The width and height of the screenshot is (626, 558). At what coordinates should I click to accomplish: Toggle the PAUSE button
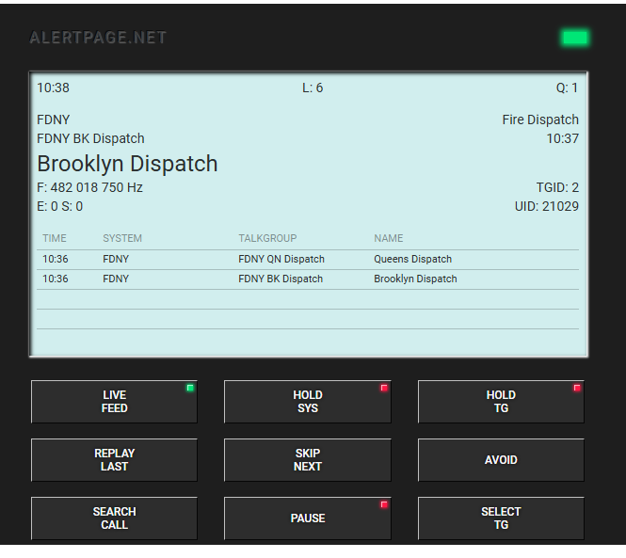(x=308, y=518)
